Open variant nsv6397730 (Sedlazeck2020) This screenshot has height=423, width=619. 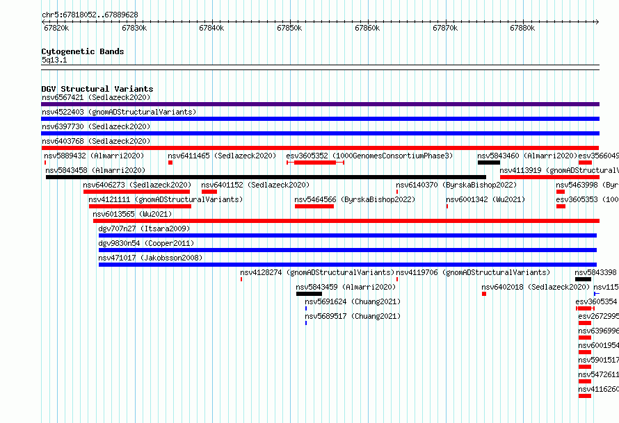pos(96,126)
